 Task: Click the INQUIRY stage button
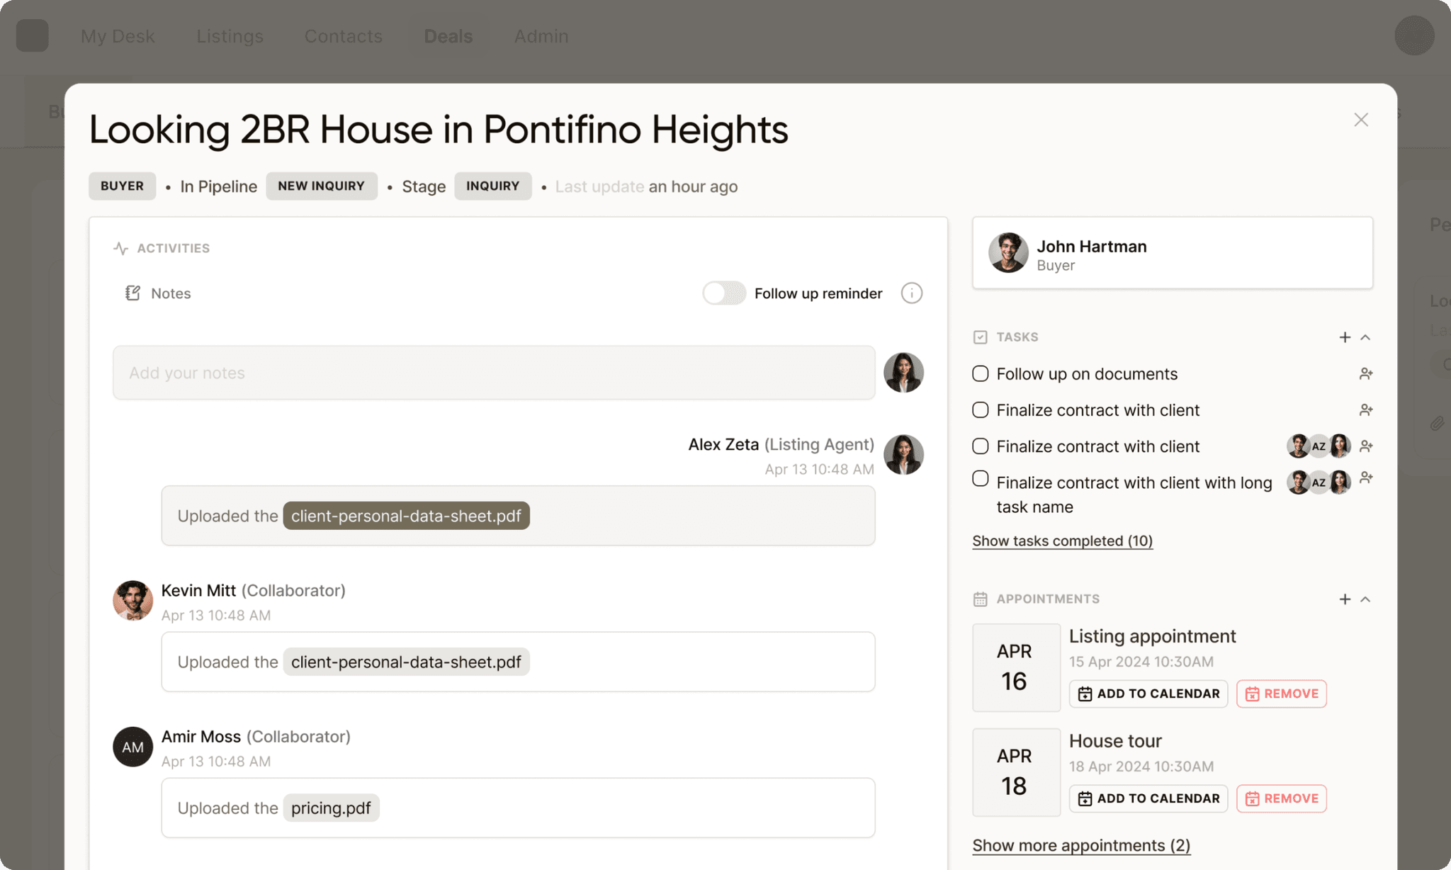click(492, 186)
